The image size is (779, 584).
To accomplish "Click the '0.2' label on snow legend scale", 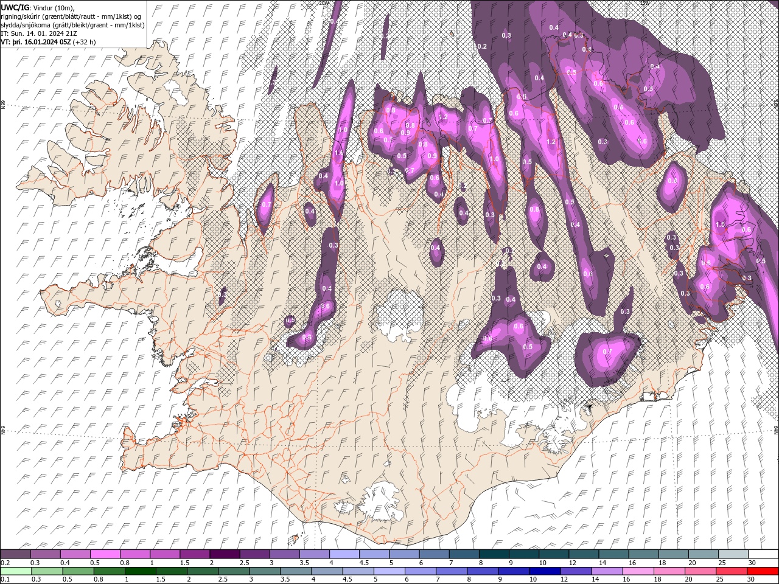I will (x=5, y=563).
